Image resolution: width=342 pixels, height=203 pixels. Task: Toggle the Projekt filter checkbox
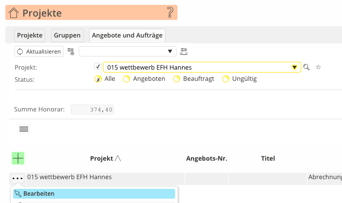point(98,67)
